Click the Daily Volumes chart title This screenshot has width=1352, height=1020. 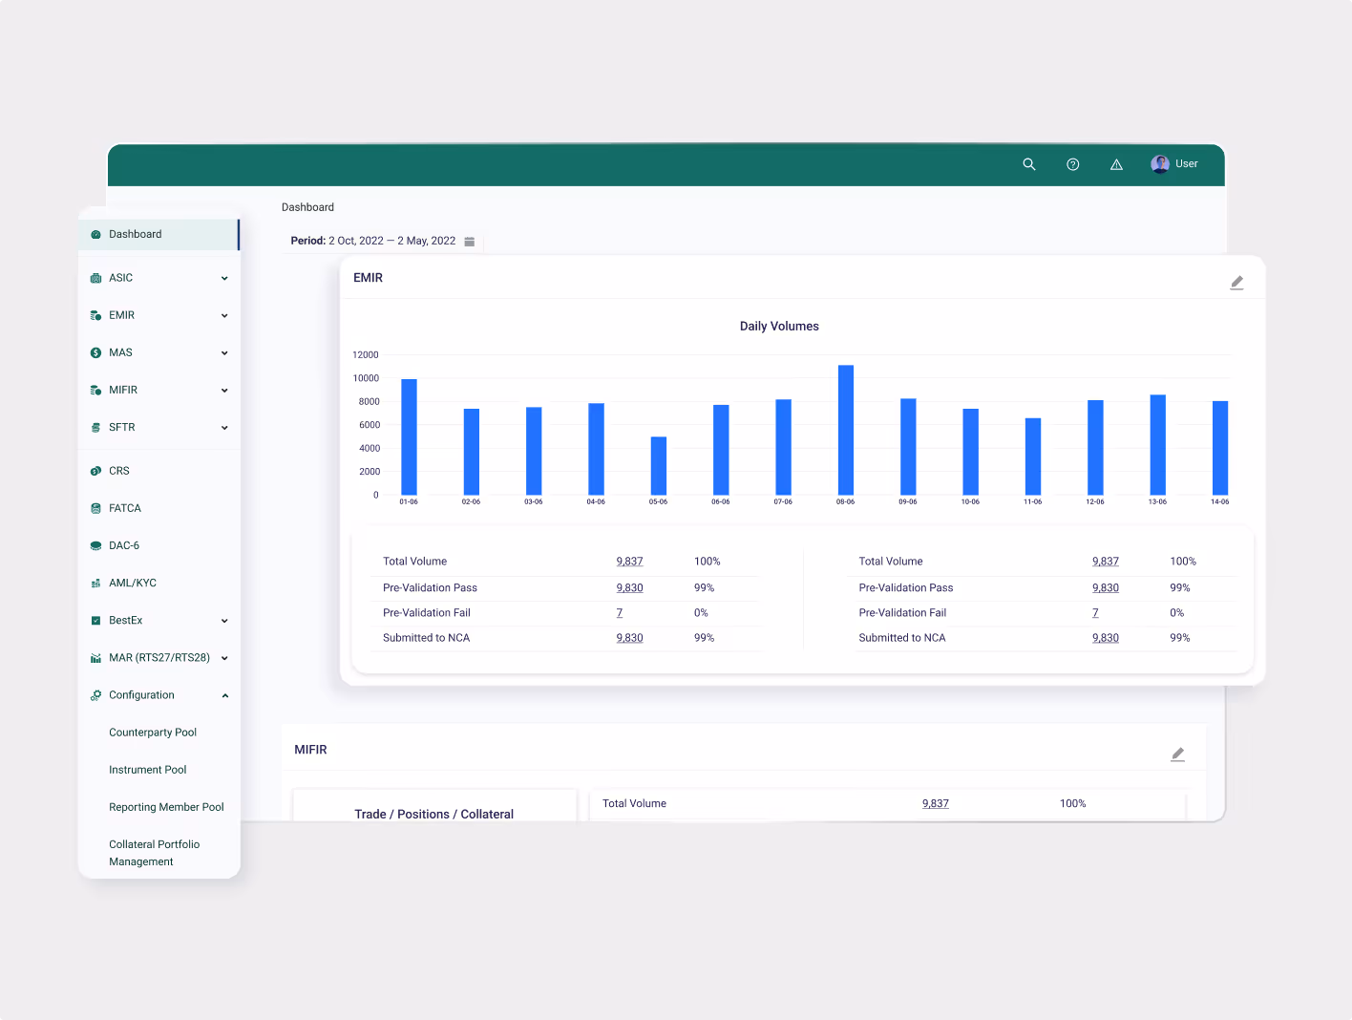pyautogui.click(x=779, y=327)
